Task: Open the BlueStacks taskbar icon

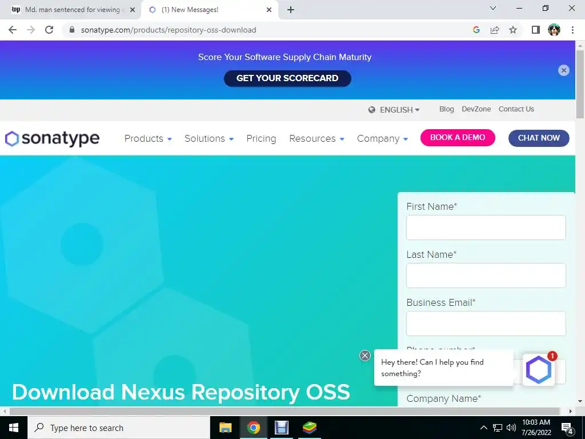Action: point(310,428)
